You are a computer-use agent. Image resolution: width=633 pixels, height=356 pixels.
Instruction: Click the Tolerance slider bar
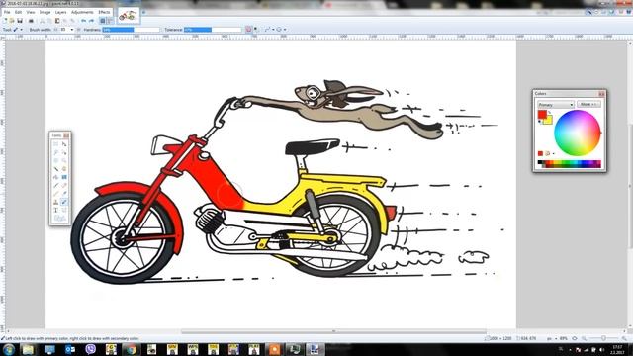(x=213, y=30)
